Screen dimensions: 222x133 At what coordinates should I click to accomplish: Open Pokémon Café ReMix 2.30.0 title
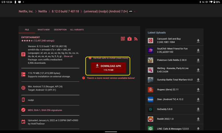(172, 60)
